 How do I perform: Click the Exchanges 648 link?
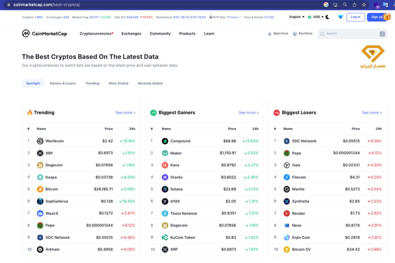tap(58, 17)
